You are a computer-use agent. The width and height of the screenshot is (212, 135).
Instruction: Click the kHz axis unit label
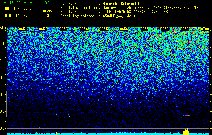pyautogui.click(x=3, y=27)
